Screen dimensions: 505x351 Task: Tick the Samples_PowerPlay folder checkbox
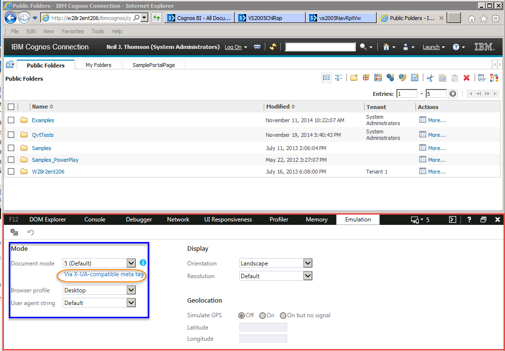11,159
